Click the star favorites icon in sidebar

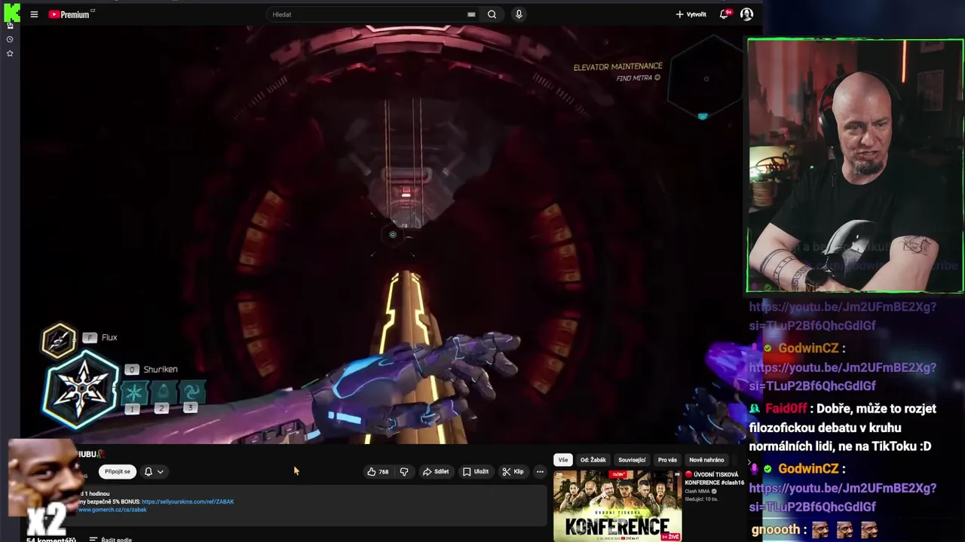pos(10,53)
